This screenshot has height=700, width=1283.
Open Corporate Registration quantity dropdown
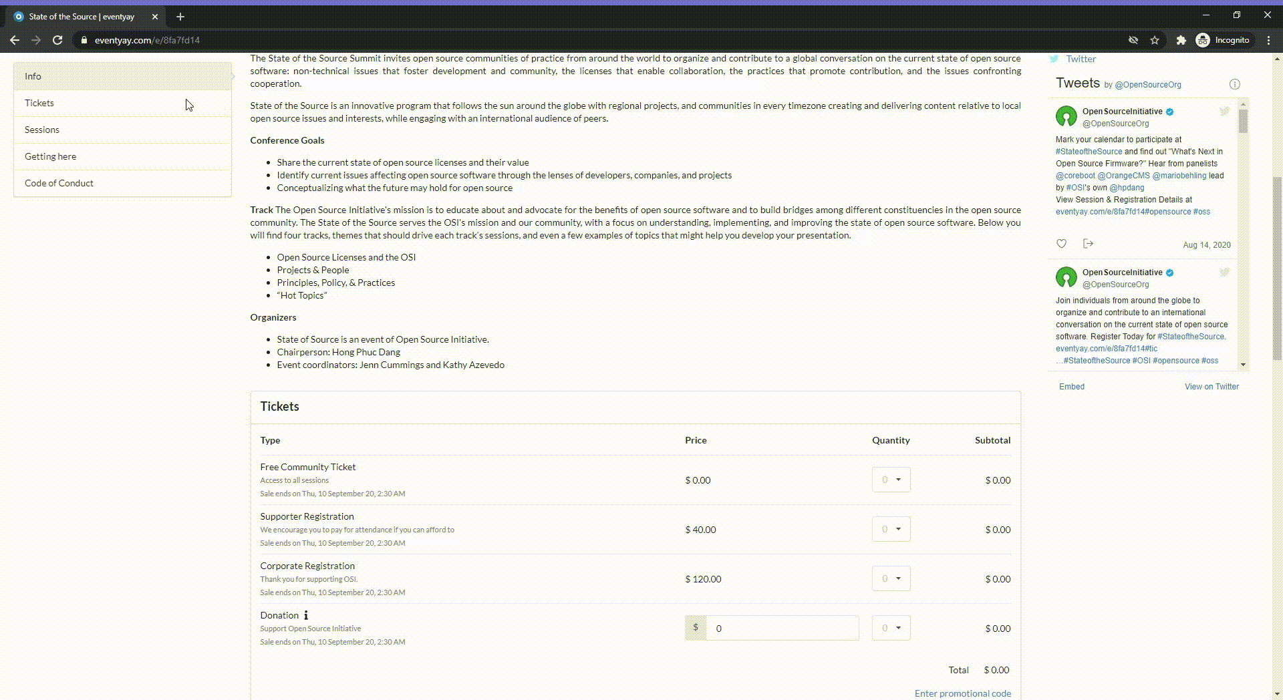pos(891,578)
